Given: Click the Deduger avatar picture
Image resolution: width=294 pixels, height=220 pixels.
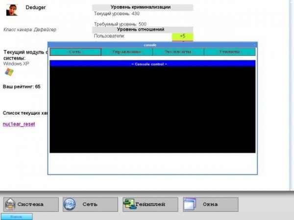Looking at the screenshot, I should (12, 10).
